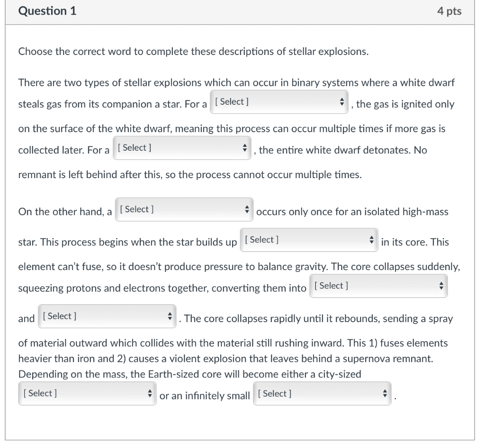Click the arrow icon on the city-sized object dropdown
Screen dimensions: 485x443
151,393
